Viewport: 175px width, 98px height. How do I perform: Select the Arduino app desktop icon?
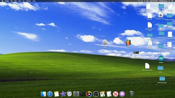click(161, 58)
